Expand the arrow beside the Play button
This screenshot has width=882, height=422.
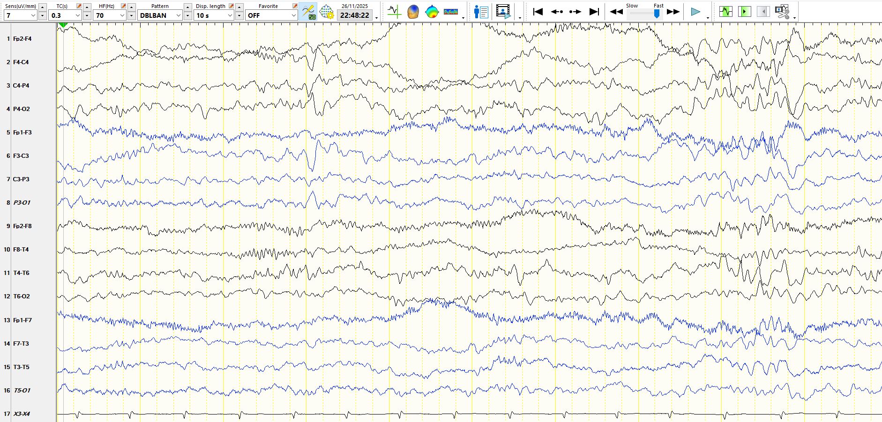pos(708,18)
